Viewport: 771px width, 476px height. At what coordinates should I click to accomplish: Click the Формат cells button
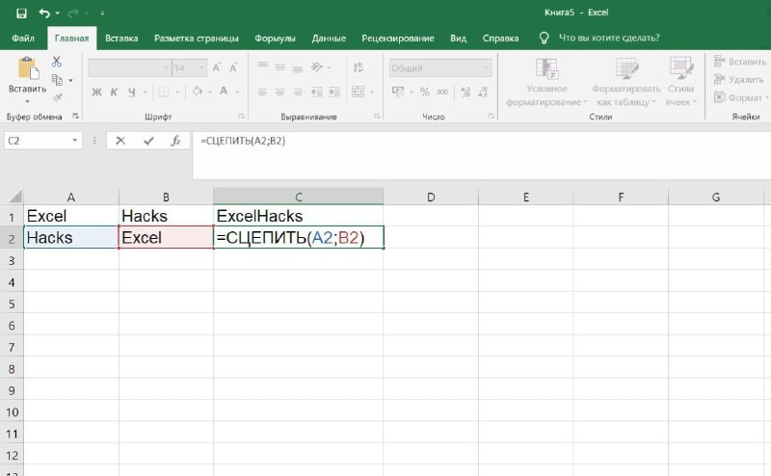(x=740, y=97)
